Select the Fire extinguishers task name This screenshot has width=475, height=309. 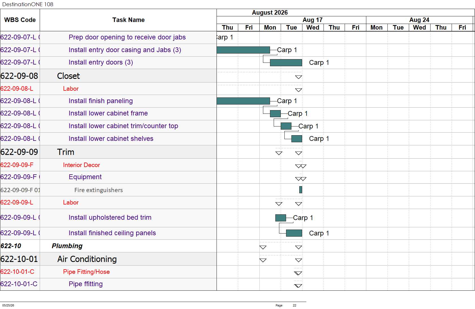pyautogui.click(x=99, y=190)
